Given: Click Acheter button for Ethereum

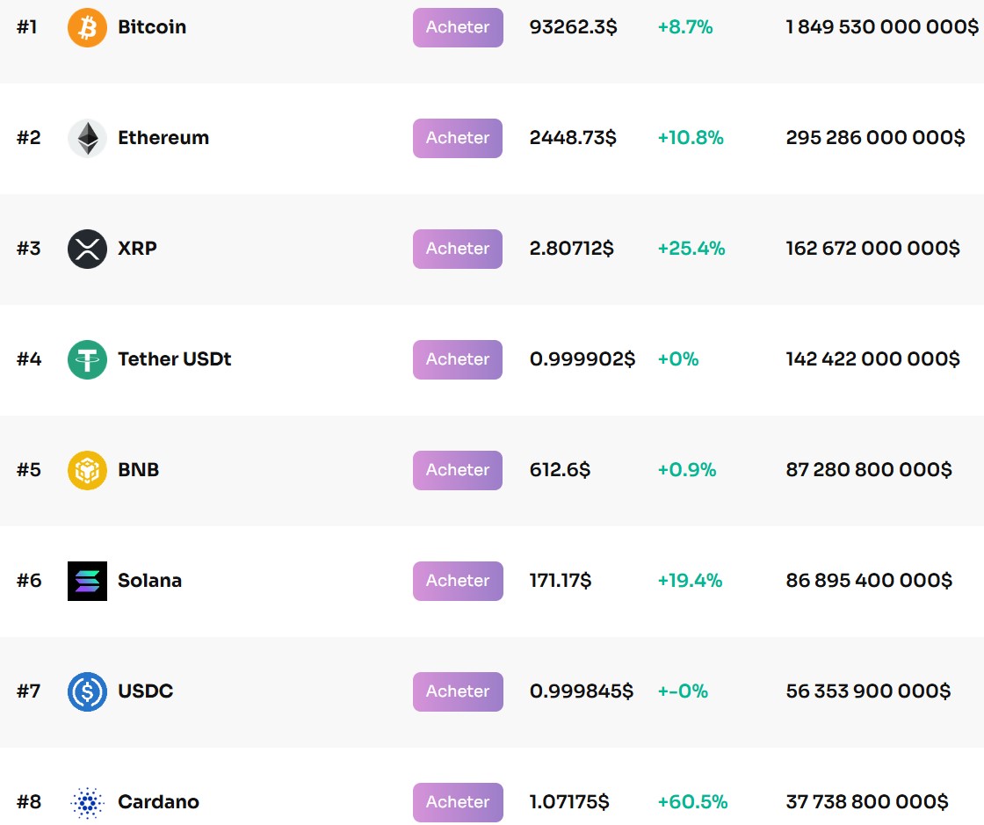Looking at the screenshot, I should (x=457, y=138).
